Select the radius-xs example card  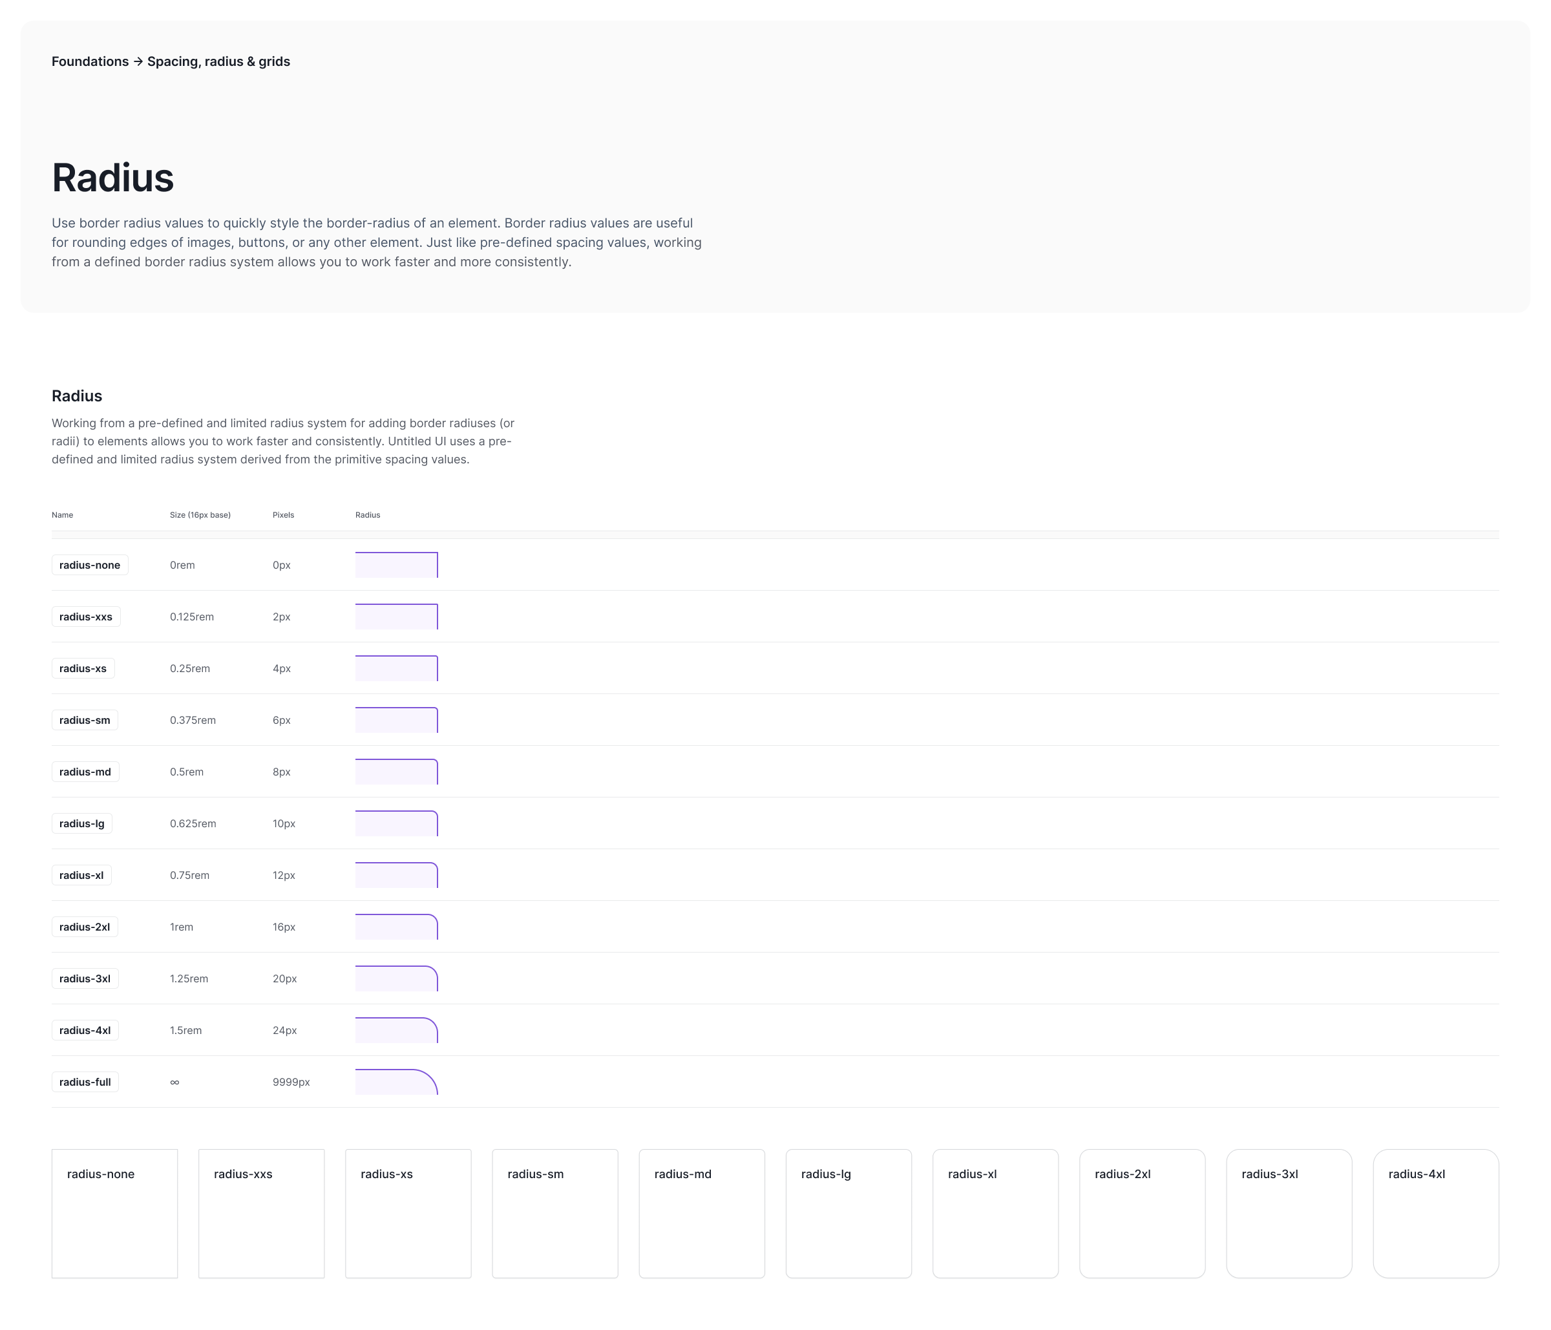click(408, 1213)
